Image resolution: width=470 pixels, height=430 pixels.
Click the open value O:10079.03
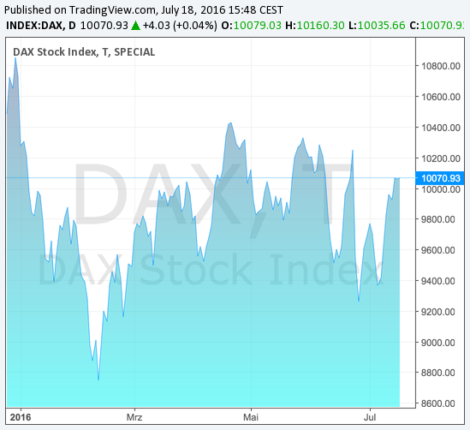tap(251, 26)
